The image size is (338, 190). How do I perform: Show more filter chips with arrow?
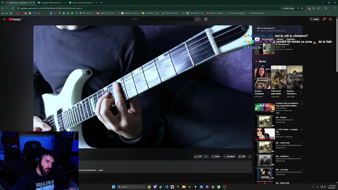pyautogui.click(x=300, y=39)
